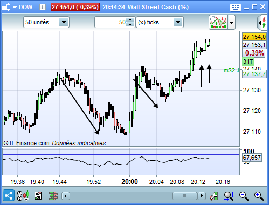Click the 27 130 price axis label

(252, 90)
